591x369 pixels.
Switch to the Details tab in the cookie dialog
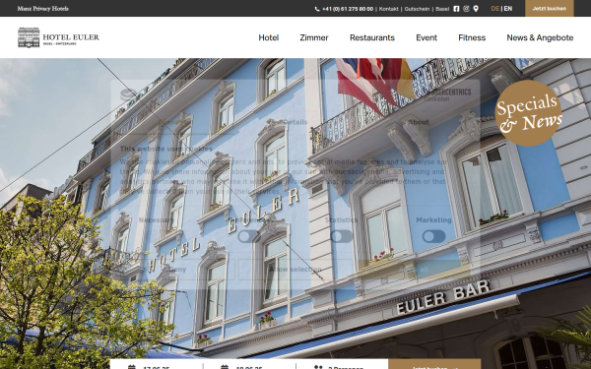(295, 122)
